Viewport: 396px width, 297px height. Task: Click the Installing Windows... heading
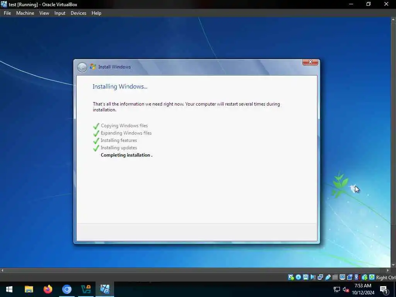tap(120, 87)
